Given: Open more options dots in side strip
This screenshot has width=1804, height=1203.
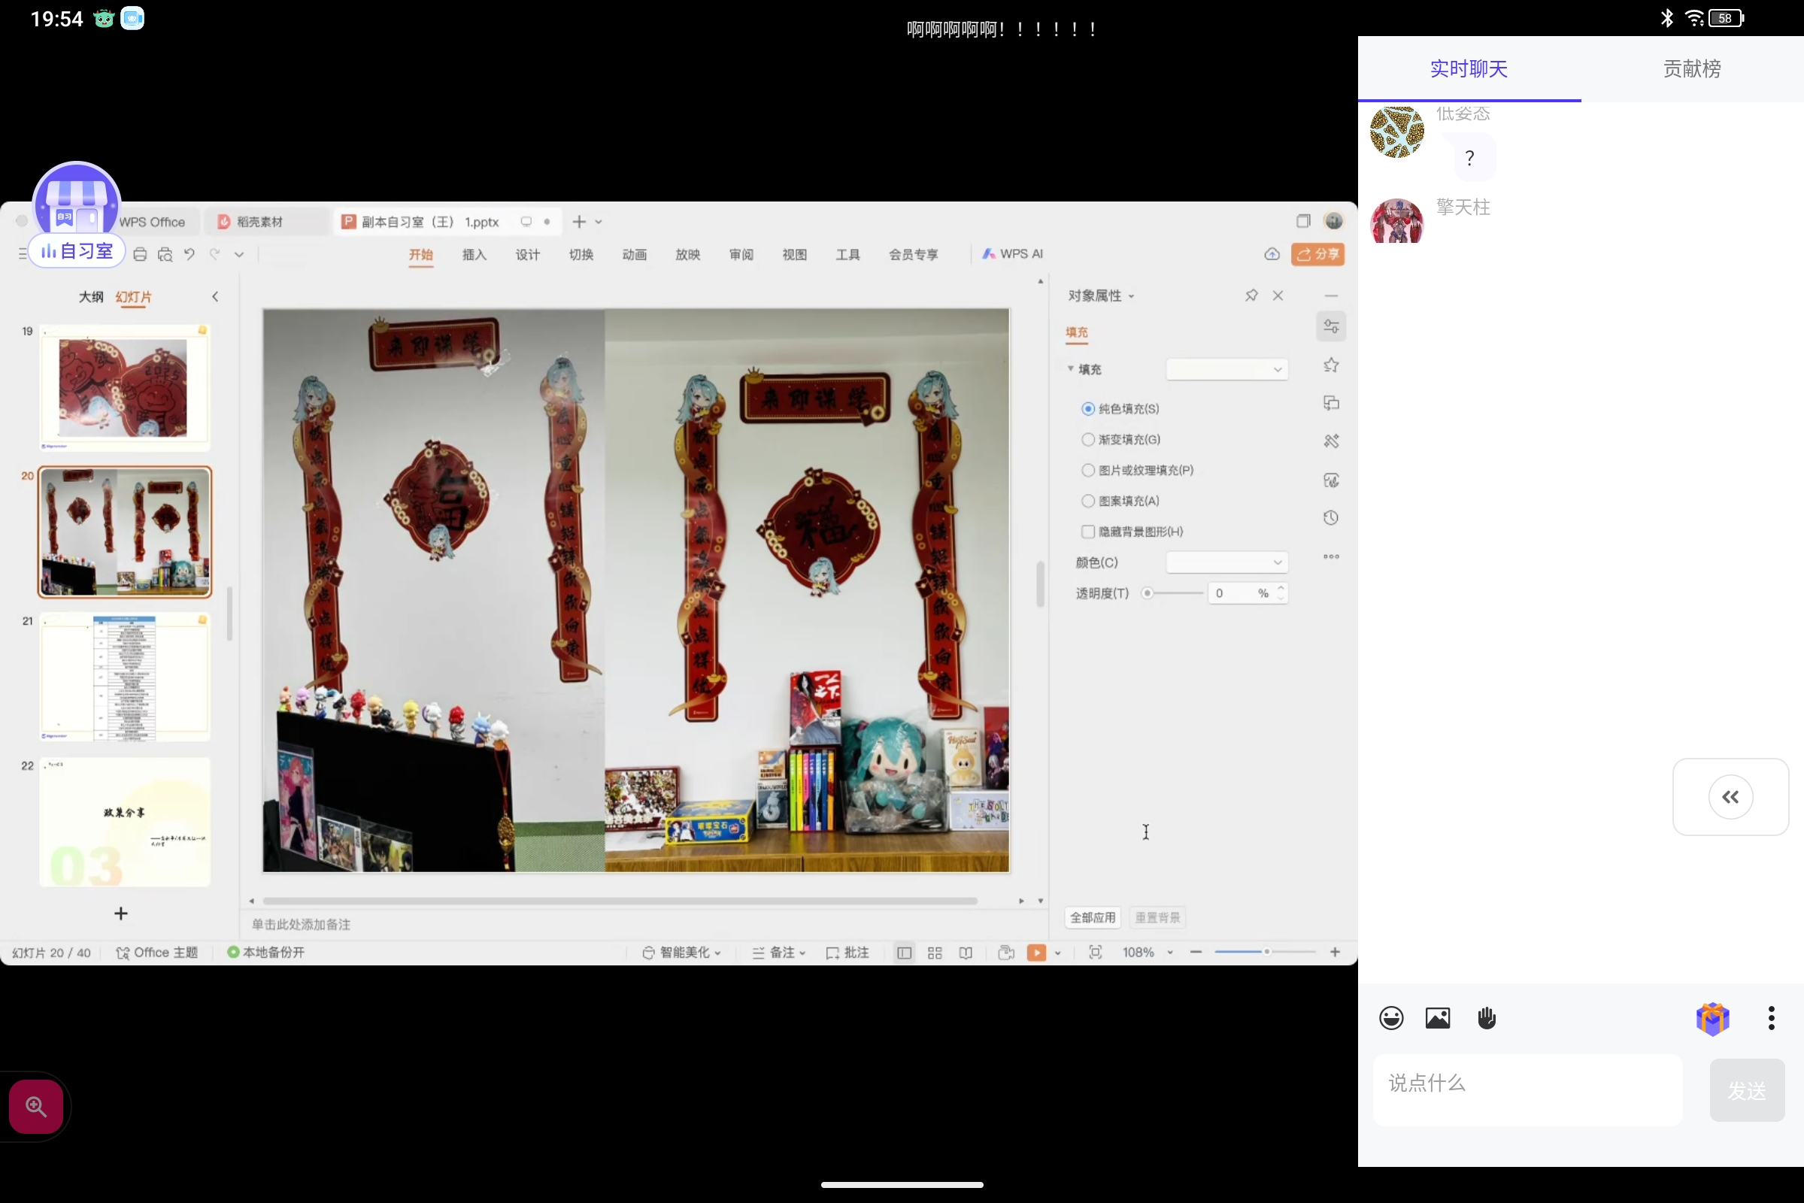Looking at the screenshot, I should (1330, 556).
